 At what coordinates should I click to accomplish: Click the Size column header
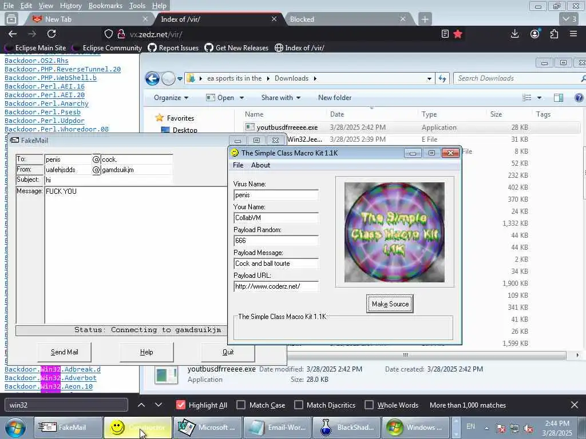point(496,114)
